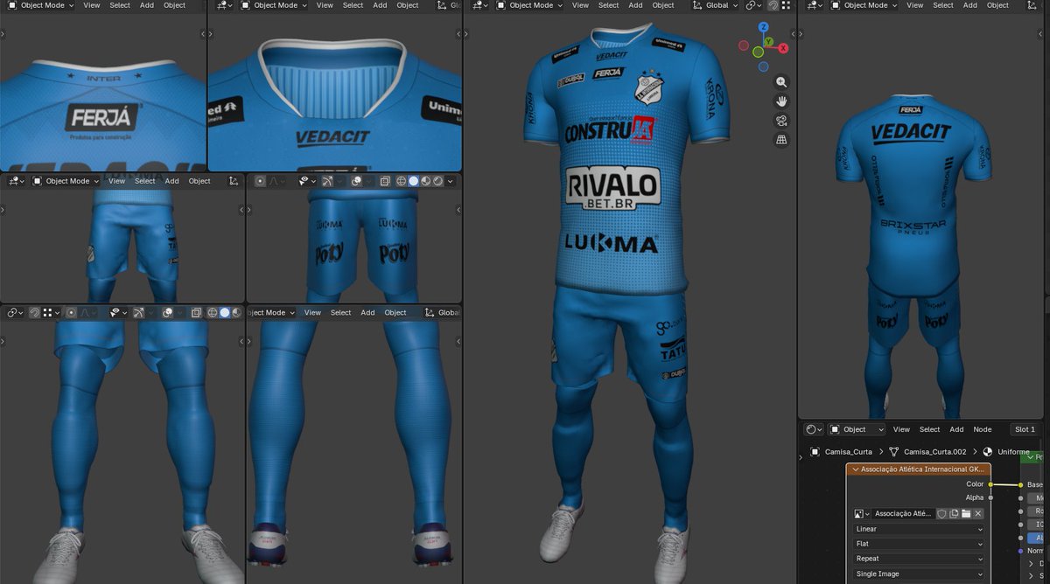The width and height of the screenshot is (1050, 584).
Task: Open the image browse icon beside Associação Atlé...
Action: [861, 514]
